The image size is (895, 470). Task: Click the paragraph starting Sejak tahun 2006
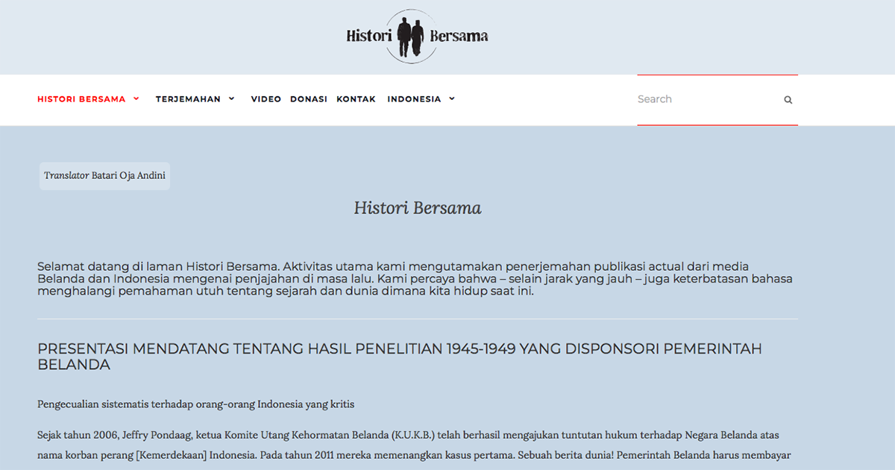pyautogui.click(x=414, y=445)
